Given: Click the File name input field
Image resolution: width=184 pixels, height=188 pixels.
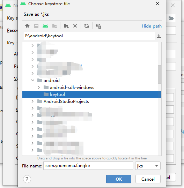Looking at the screenshot, I should [88, 166].
